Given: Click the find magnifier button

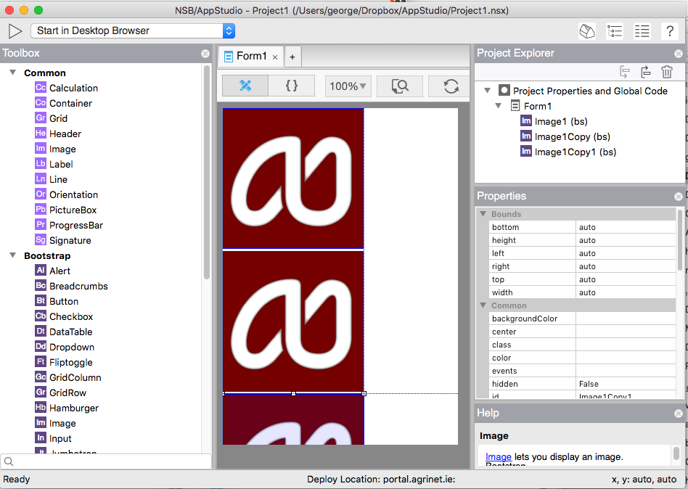Looking at the screenshot, I should 400,86.
